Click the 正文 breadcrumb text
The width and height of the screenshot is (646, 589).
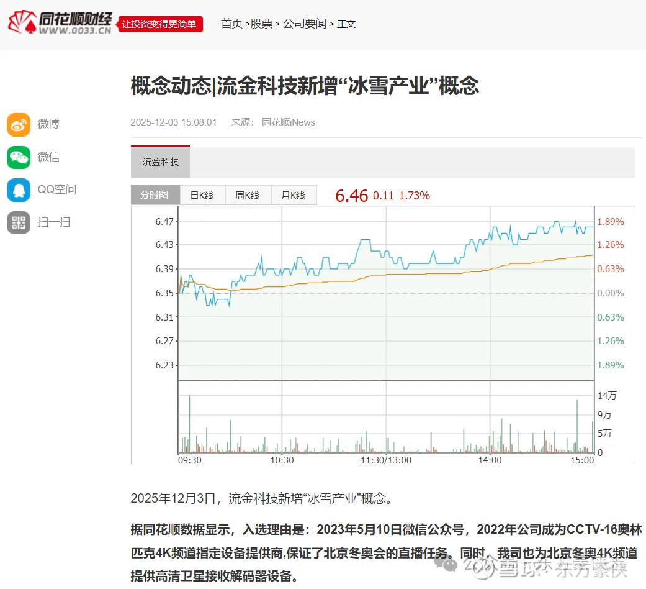point(346,24)
